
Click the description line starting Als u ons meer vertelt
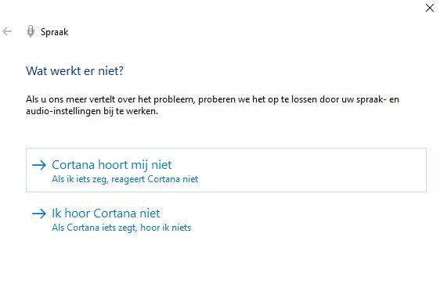coord(212,99)
